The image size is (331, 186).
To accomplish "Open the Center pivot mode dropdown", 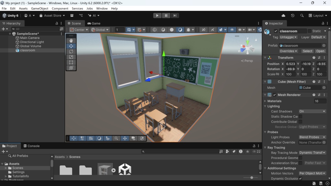I will point(79,30).
